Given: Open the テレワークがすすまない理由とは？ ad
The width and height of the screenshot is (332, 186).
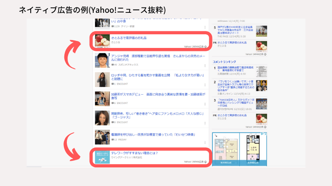Looking at the screenshot, I should [134, 153].
